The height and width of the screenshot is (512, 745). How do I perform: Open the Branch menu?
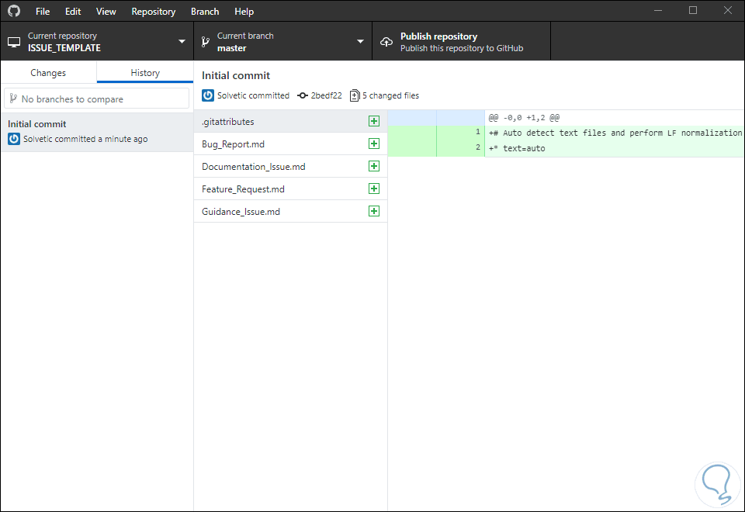[x=205, y=12]
